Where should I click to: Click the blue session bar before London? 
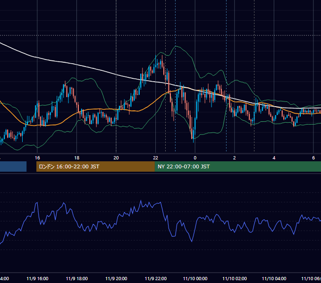[x=13, y=166]
